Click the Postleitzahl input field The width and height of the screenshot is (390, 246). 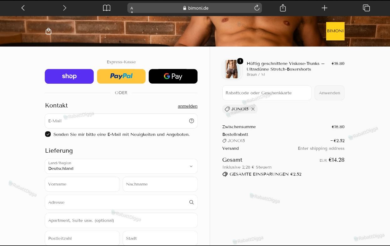point(82,238)
